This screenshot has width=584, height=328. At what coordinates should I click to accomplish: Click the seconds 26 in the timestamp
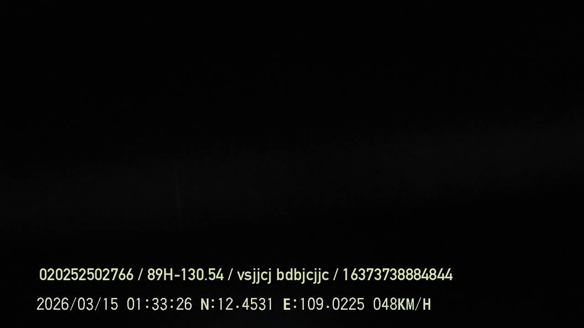coord(184,304)
